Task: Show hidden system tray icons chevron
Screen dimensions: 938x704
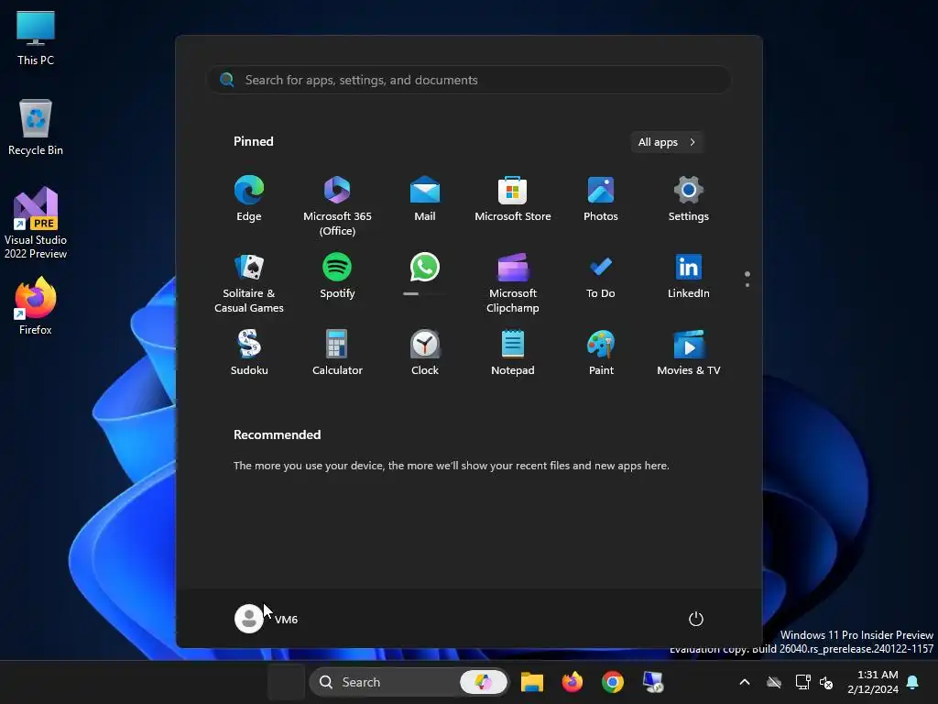Action: (745, 682)
